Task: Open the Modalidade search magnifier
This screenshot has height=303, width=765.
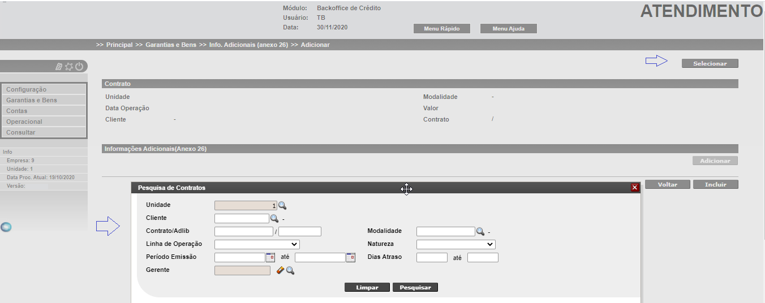Action: coord(480,231)
